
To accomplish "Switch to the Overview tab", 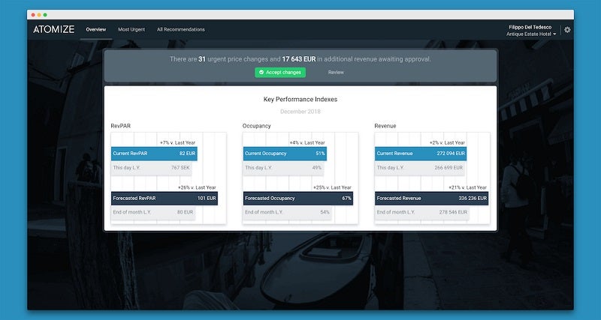I will pyautogui.click(x=96, y=29).
